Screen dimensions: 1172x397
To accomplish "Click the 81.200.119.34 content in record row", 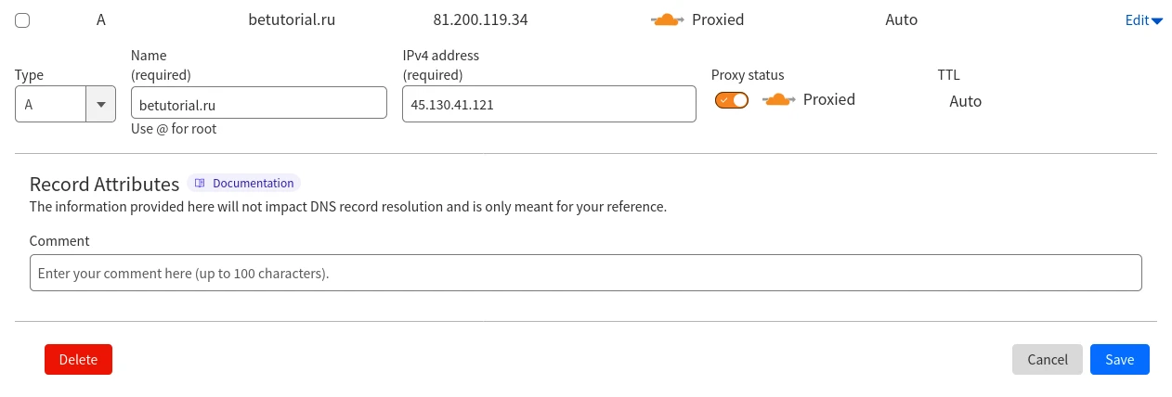I will (480, 19).
